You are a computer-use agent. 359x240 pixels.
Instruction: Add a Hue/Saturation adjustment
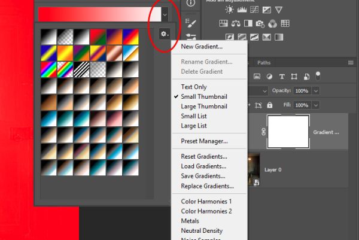click(223, 23)
